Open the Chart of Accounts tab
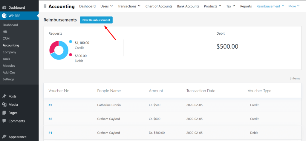The height and width of the screenshot is (141, 306). click(159, 6)
